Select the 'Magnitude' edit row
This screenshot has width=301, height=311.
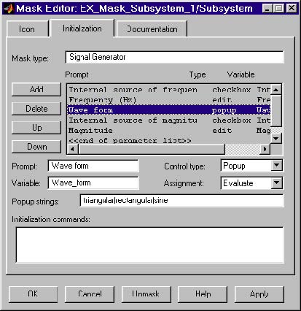[169, 131]
